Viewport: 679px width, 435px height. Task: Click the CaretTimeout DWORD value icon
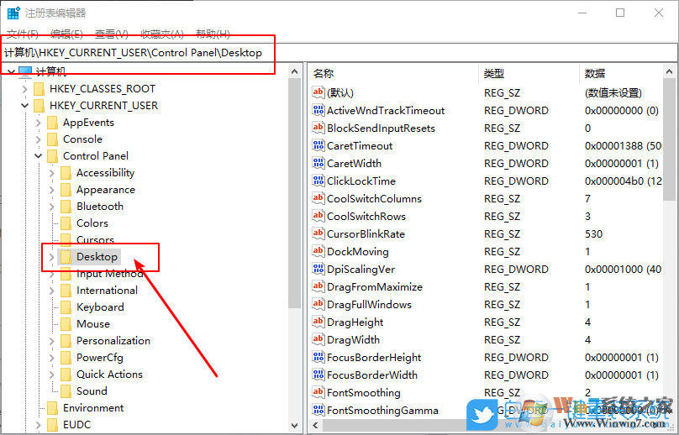click(318, 146)
